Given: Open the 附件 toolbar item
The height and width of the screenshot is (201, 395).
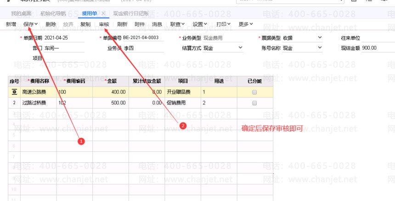Looking at the screenshot, I should pyautogui.click(x=140, y=24).
